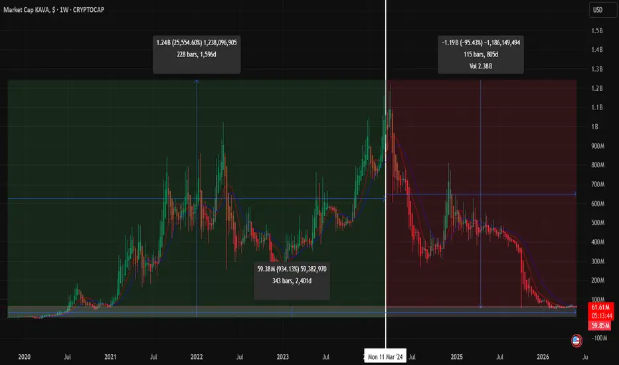Click the 1.2B price axis label

click(x=597, y=88)
